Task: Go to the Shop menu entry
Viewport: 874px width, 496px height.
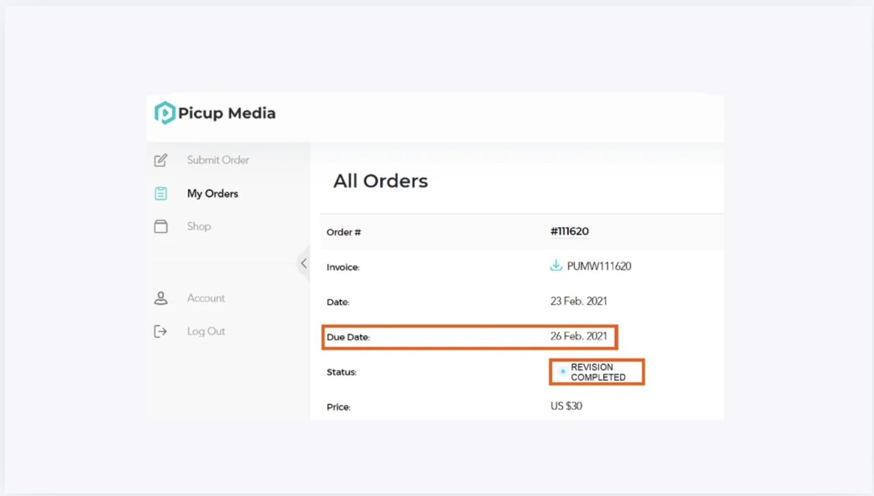Action: [199, 226]
